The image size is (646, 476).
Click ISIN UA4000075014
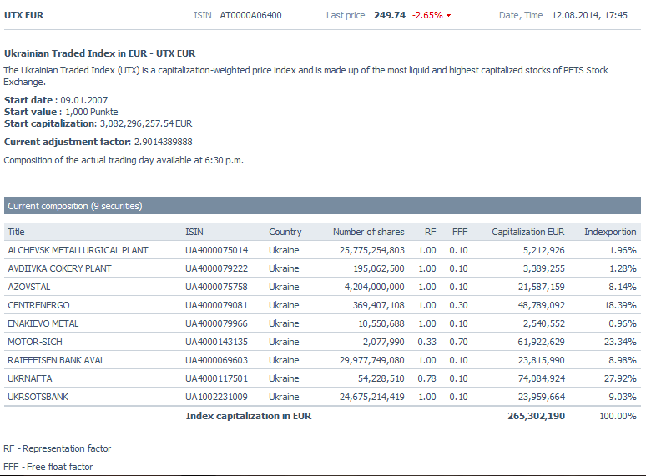[216, 250]
